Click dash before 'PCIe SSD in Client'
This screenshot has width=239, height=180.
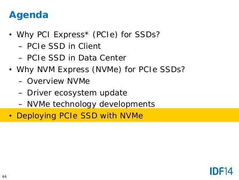click(x=21, y=47)
